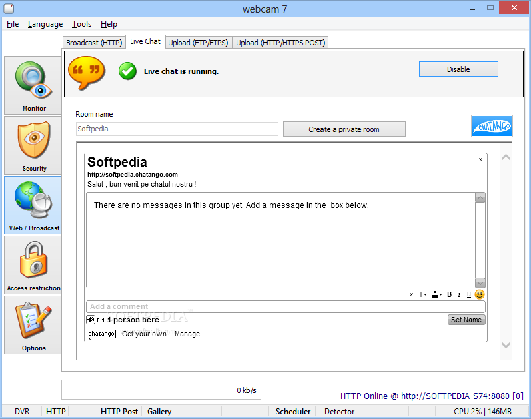Click HTTP in the status bar
The height and width of the screenshot is (419, 531).
(x=56, y=412)
